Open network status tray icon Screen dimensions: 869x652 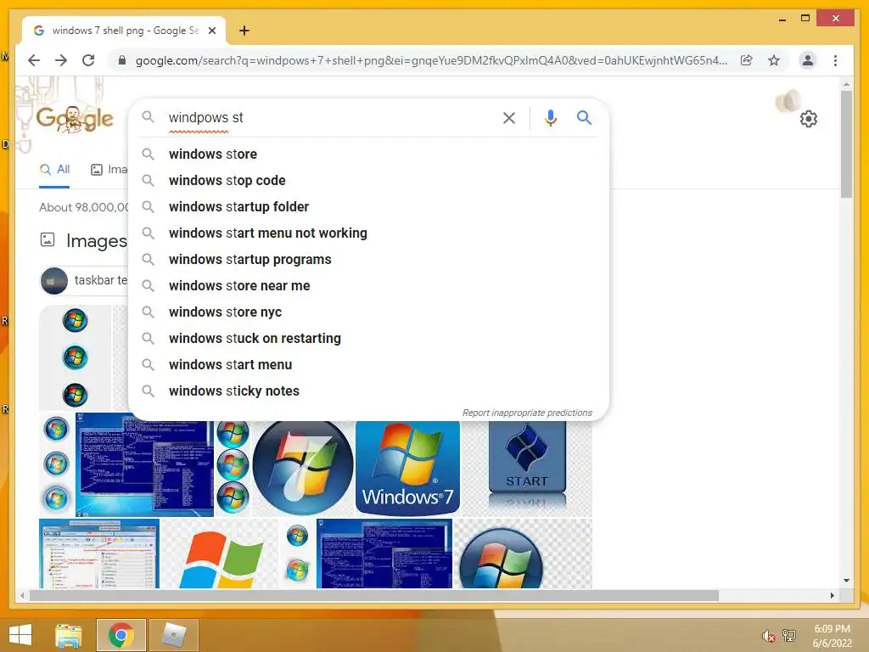tap(789, 635)
